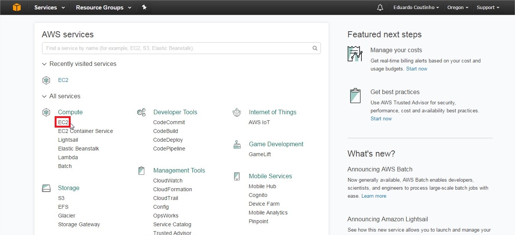Click the Developer Tools category icon
The height and width of the screenshot is (235, 515).
(x=141, y=112)
